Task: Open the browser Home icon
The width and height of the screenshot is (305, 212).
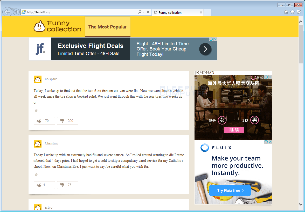Action: click(x=286, y=12)
